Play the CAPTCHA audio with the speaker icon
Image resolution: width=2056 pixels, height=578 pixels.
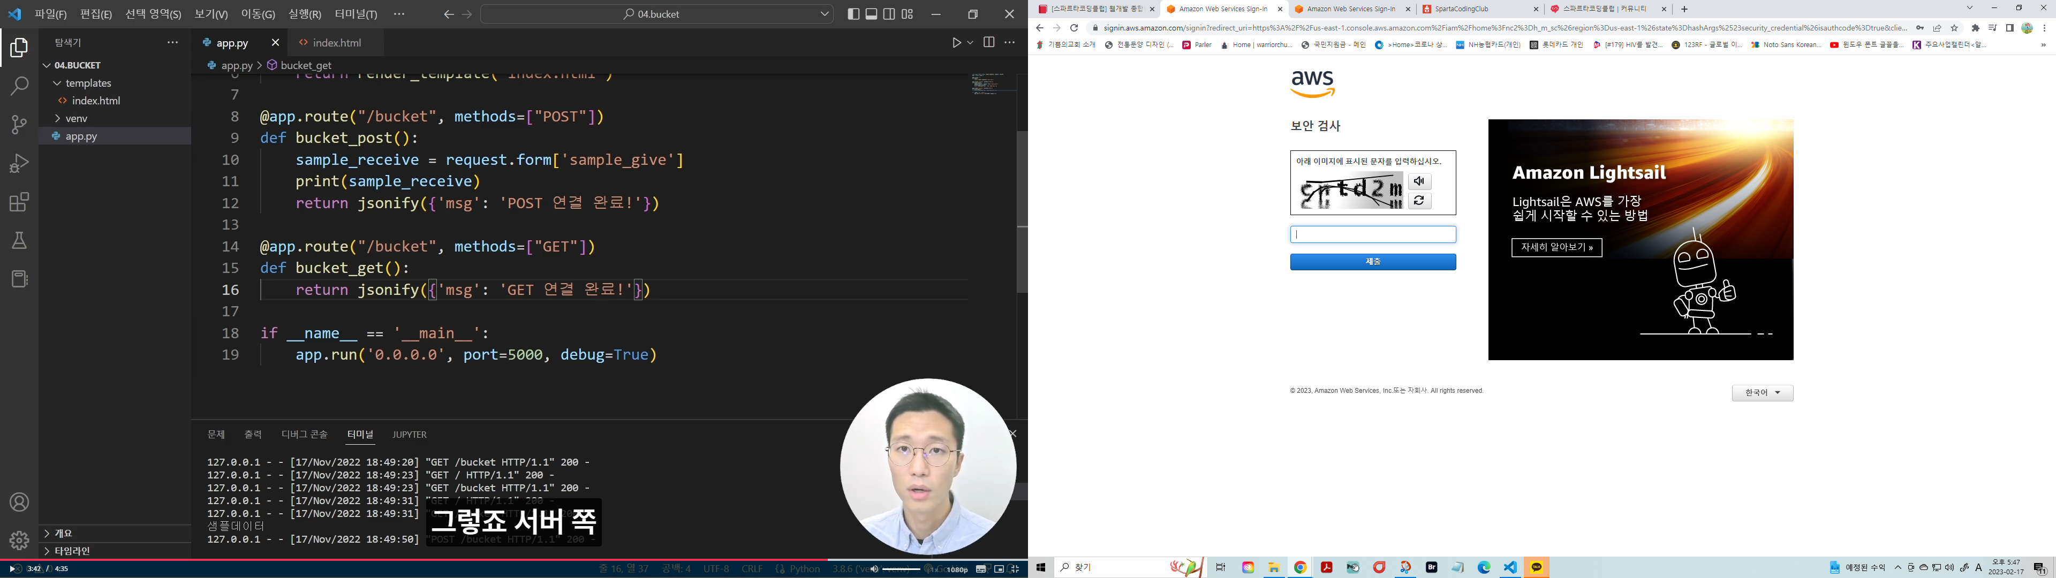[1419, 181]
